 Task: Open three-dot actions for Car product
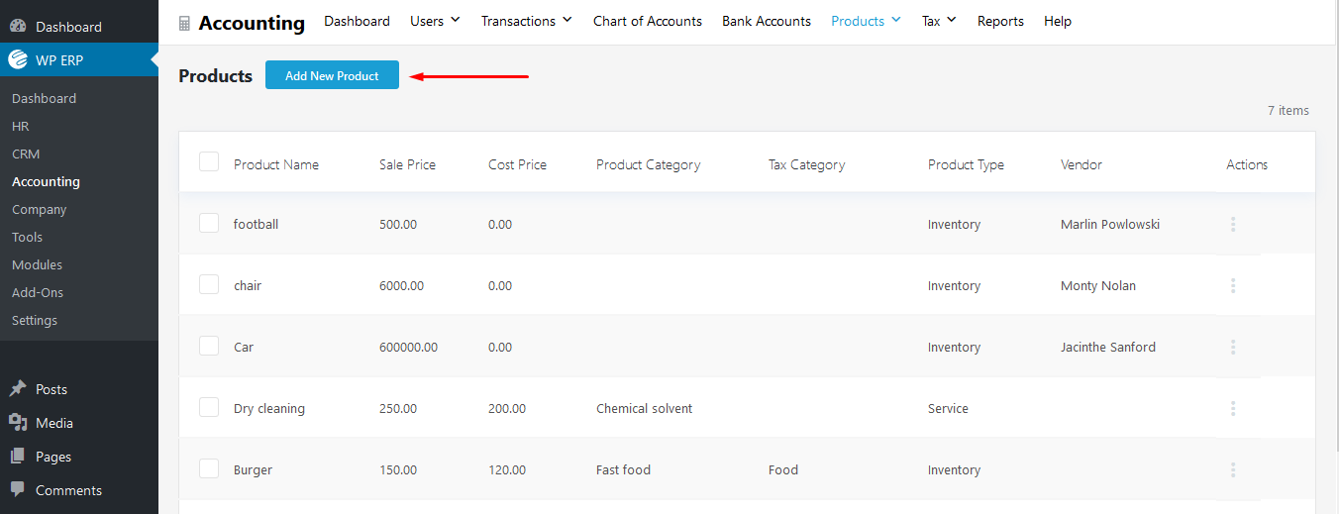tap(1233, 348)
